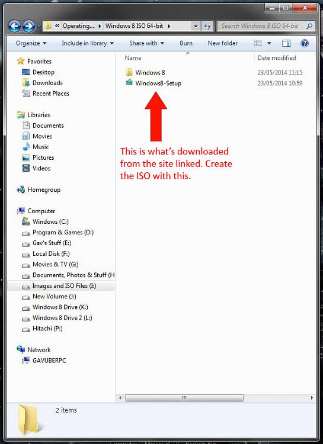
Task: Open Program & Games (D:) drive
Action: click(58, 233)
